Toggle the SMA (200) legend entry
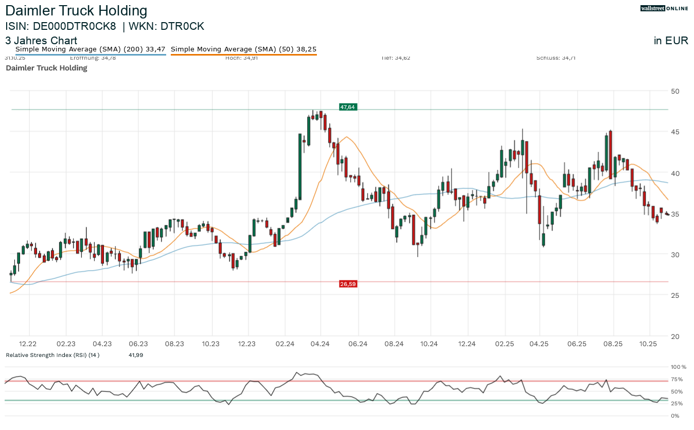This screenshot has height=430, width=694. tap(91, 49)
